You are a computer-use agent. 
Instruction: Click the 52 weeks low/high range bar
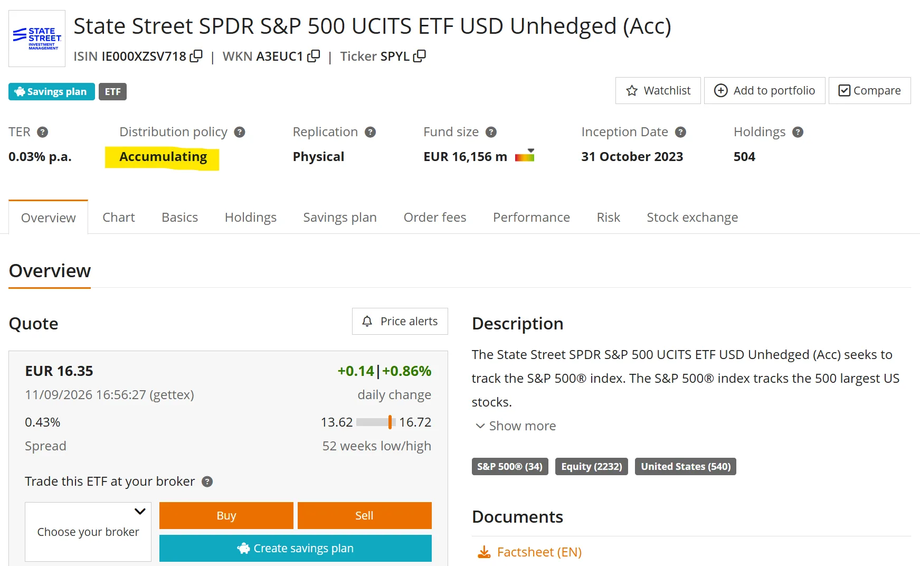376,422
